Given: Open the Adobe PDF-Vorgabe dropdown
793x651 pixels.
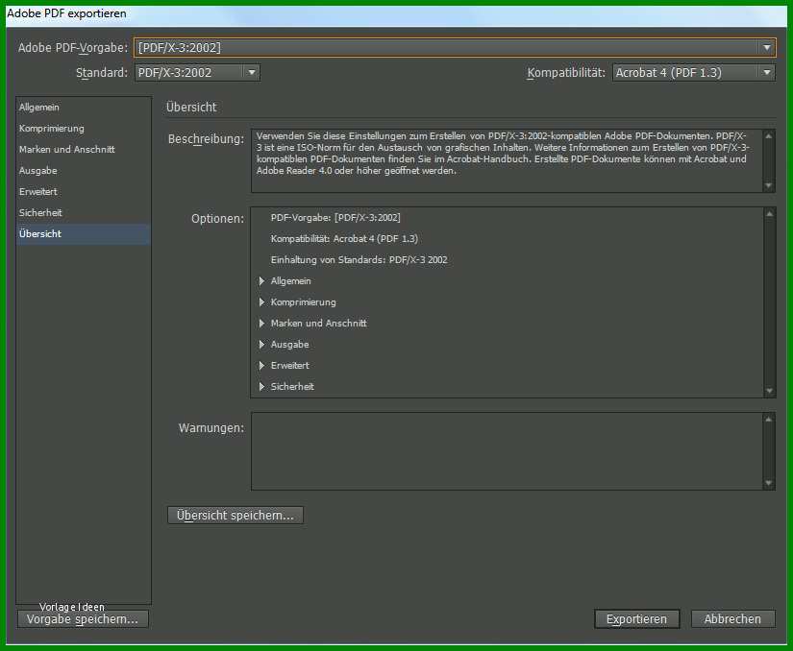Looking at the screenshot, I should click(455, 47).
